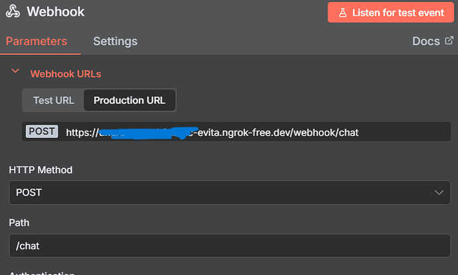Collapse the Webhook URLs section chevron
The height and width of the screenshot is (275, 458).
15,74
